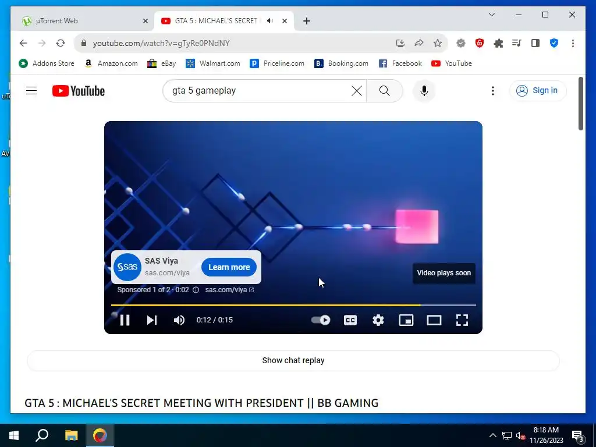596x447 pixels.
Task: Bookmark this page with star
Action: pyautogui.click(x=438, y=43)
